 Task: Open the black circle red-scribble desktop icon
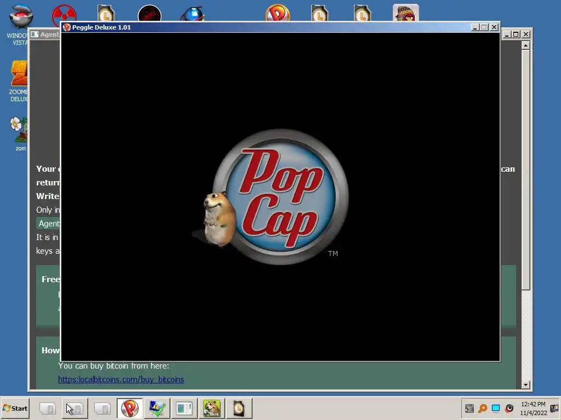[x=150, y=14]
